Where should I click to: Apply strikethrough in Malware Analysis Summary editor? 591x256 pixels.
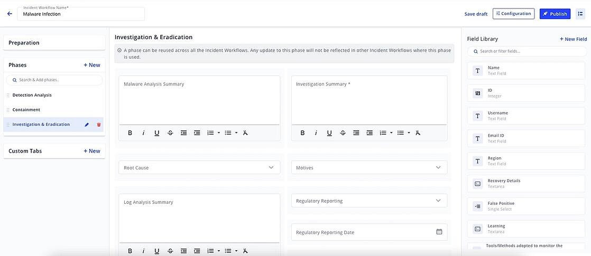pos(170,133)
